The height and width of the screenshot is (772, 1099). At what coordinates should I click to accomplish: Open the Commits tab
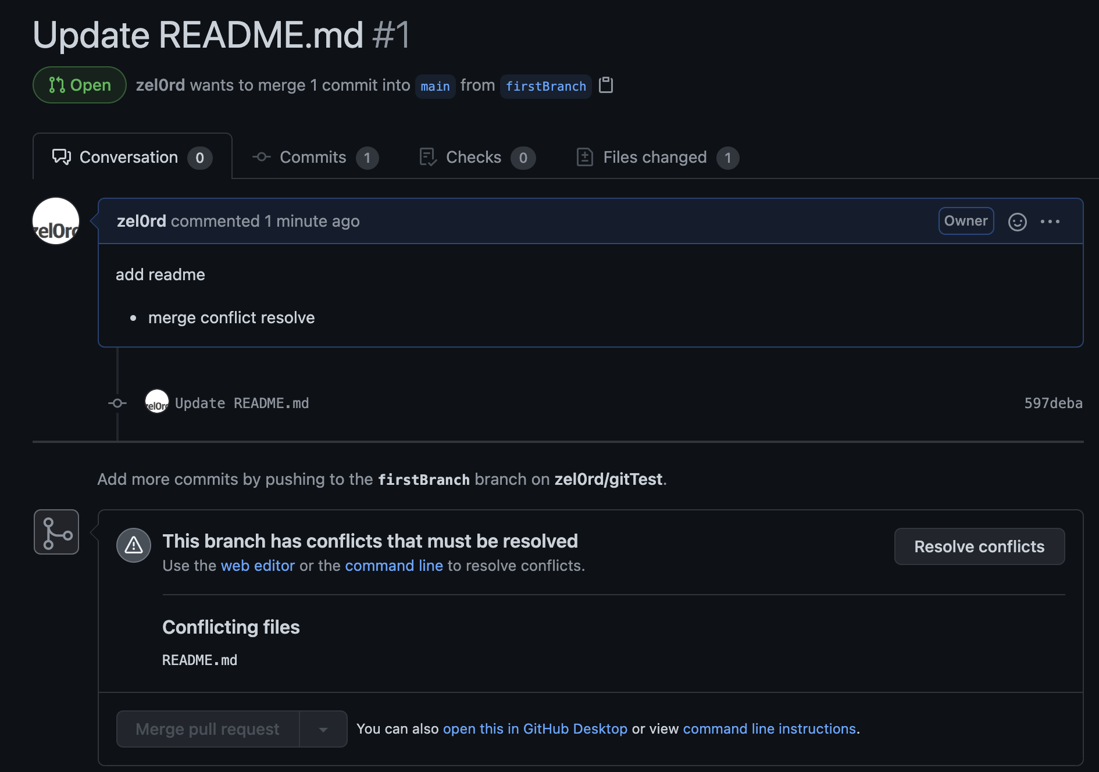click(315, 157)
